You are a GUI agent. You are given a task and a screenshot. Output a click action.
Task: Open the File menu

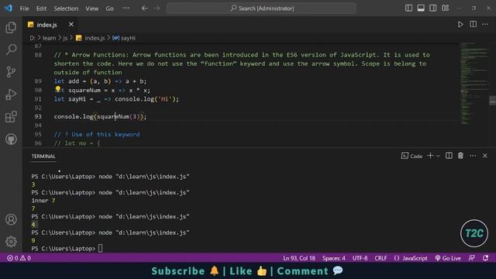(24, 9)
